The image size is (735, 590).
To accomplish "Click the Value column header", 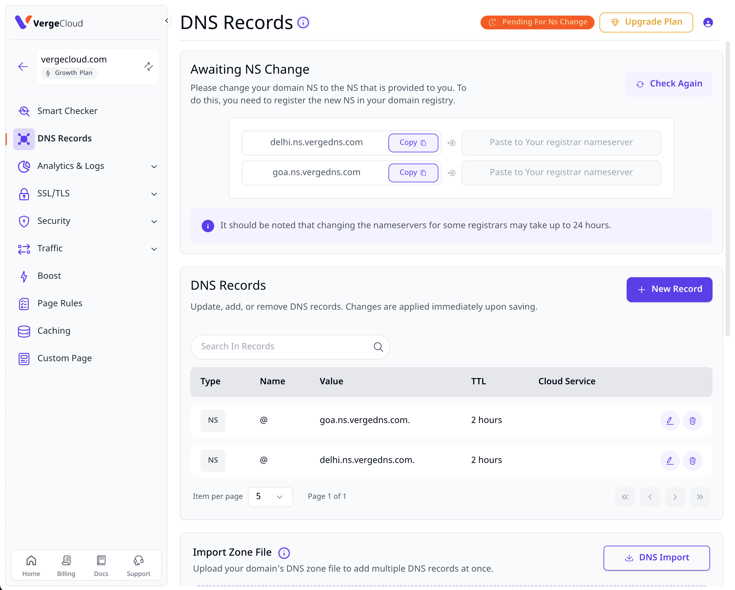I will click(331, 381).
